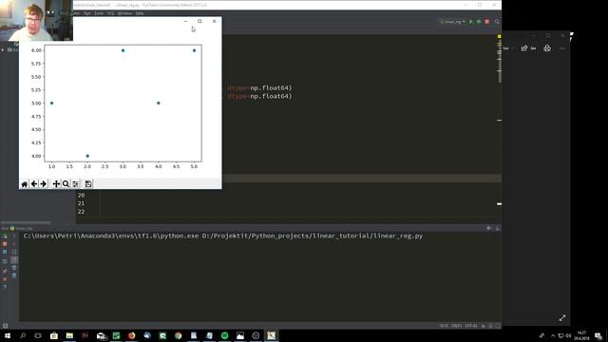Open the Action Center notifications
This screenshot has width=608, height=342.
click(x=598, y=335)
